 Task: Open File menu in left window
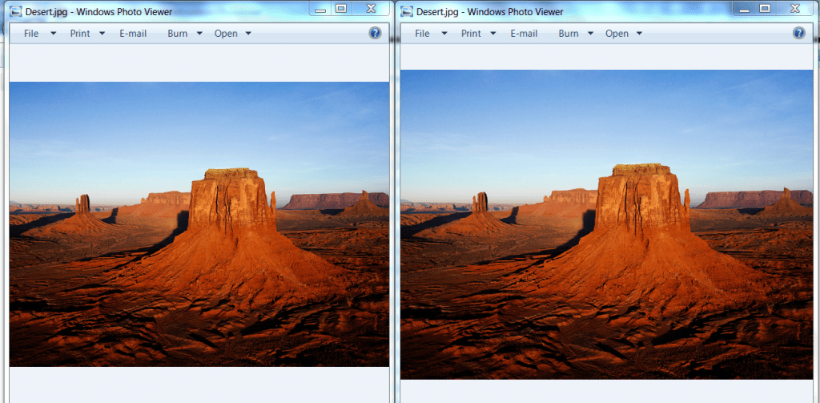click(x=31, y=34)
